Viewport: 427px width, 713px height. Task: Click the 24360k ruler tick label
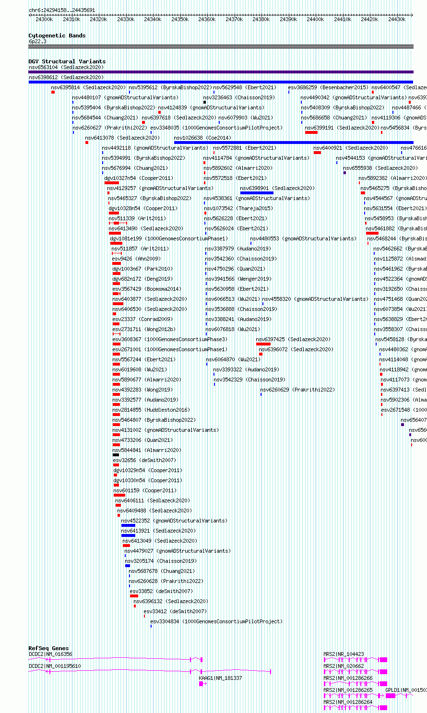pyautogui.click(x=207, y=19)
